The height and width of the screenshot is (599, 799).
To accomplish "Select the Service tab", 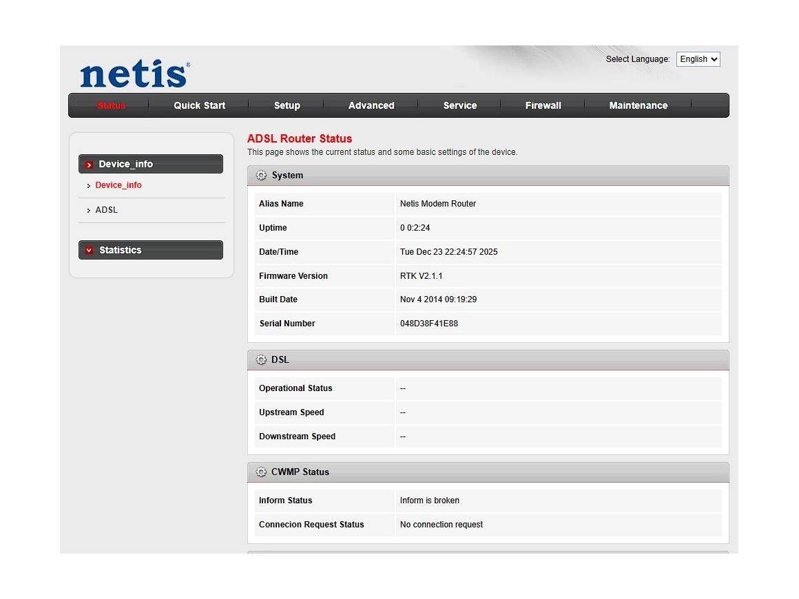I will pyautogui.click(x=459, y=105).
